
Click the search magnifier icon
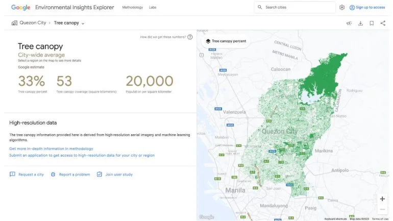[x=260, y=7]
